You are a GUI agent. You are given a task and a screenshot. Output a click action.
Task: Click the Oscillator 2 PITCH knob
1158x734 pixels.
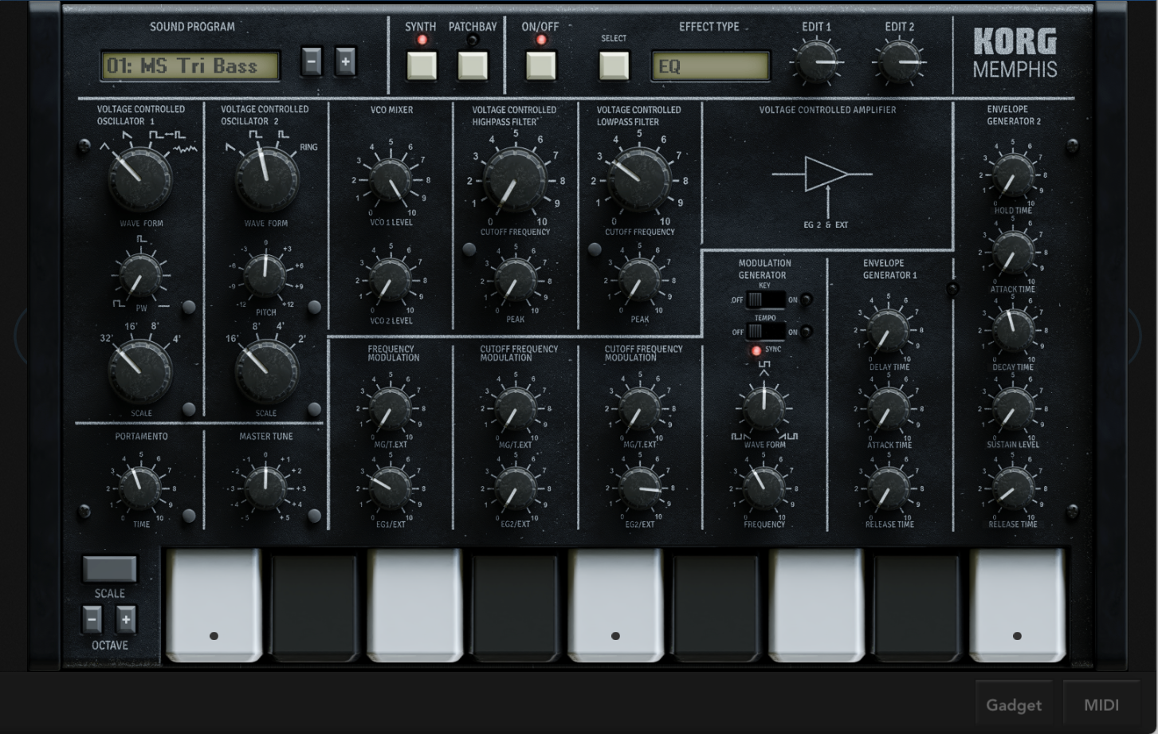(265, 275)
